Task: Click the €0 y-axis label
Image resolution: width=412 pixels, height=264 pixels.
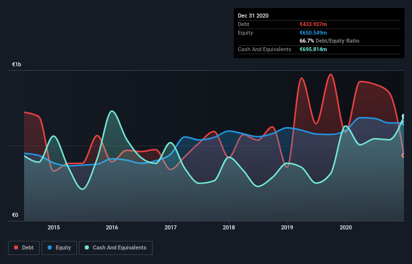Action: click(x=15, y=215)
